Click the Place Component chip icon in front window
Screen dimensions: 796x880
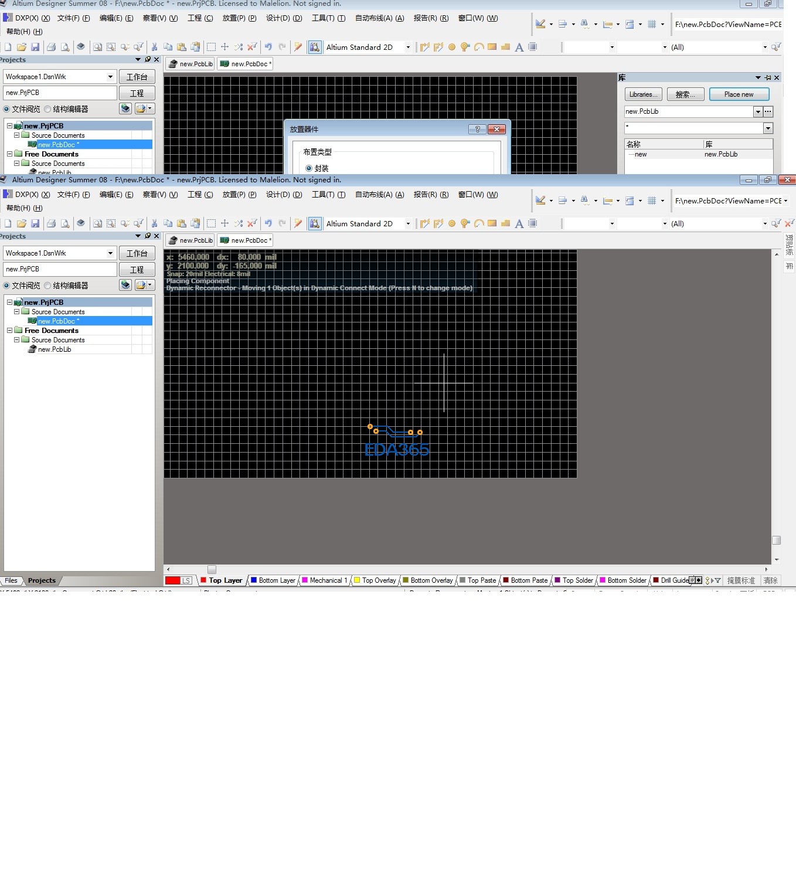pyautogui.click(x=532, y=223)
